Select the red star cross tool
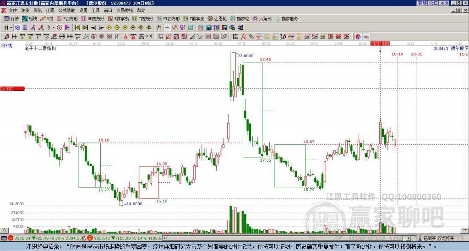This screenshot has height=251, width=469. coord(101,37)
